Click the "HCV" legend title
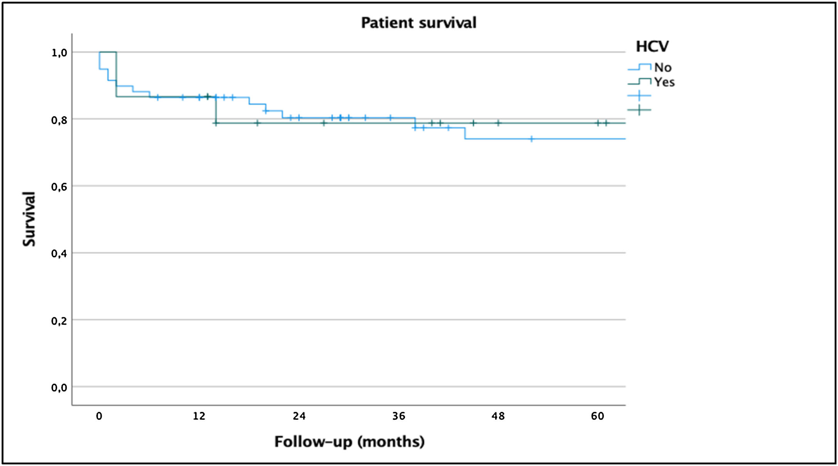This screenshot has height=466, width=838. point(652,46)
